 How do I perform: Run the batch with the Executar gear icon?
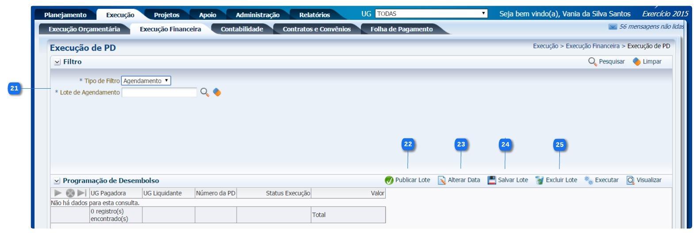(x=588, y=180)
